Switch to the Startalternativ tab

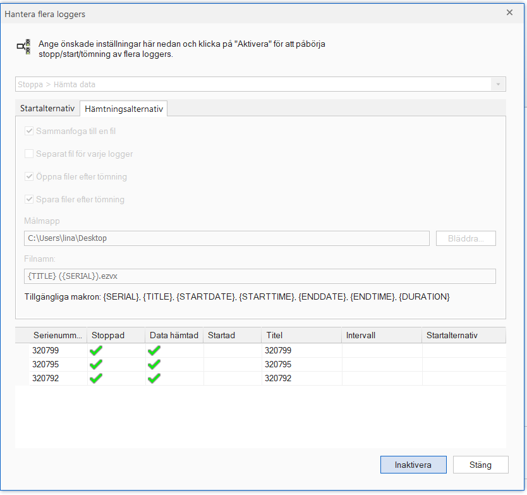(47, 108)
